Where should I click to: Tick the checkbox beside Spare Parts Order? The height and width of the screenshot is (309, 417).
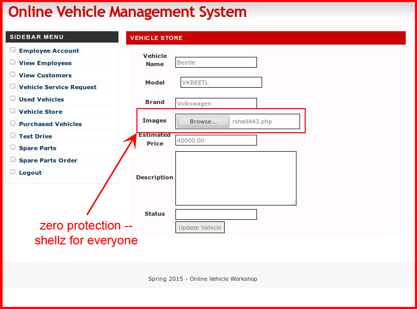(x=13, y=159)
